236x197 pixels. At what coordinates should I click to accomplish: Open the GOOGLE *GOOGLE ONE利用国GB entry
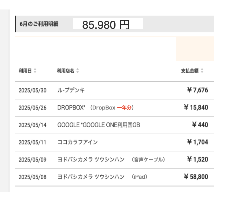click(x=99, y=125)
